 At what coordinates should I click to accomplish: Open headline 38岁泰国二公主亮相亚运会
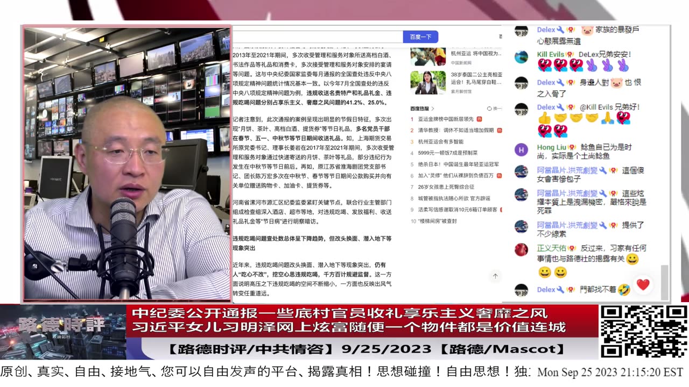coord(476,79)
